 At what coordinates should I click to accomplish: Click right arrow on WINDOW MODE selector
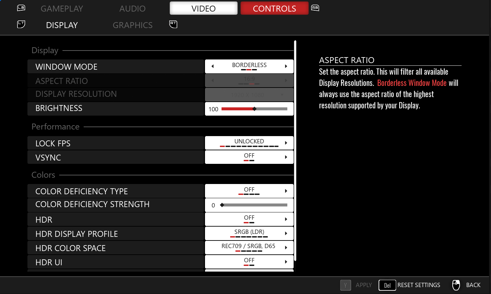coord(286,66)
